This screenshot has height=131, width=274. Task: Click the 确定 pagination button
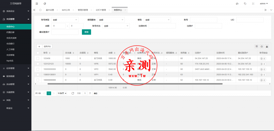(96, 93)
